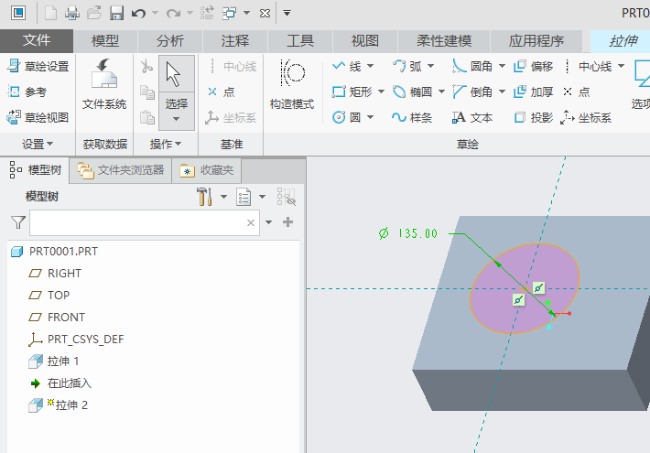Image resolution: width=650 pixels, height=453 pixels.
Task: Open the 文件系统 file system import tool
Action: coord(104,86)
